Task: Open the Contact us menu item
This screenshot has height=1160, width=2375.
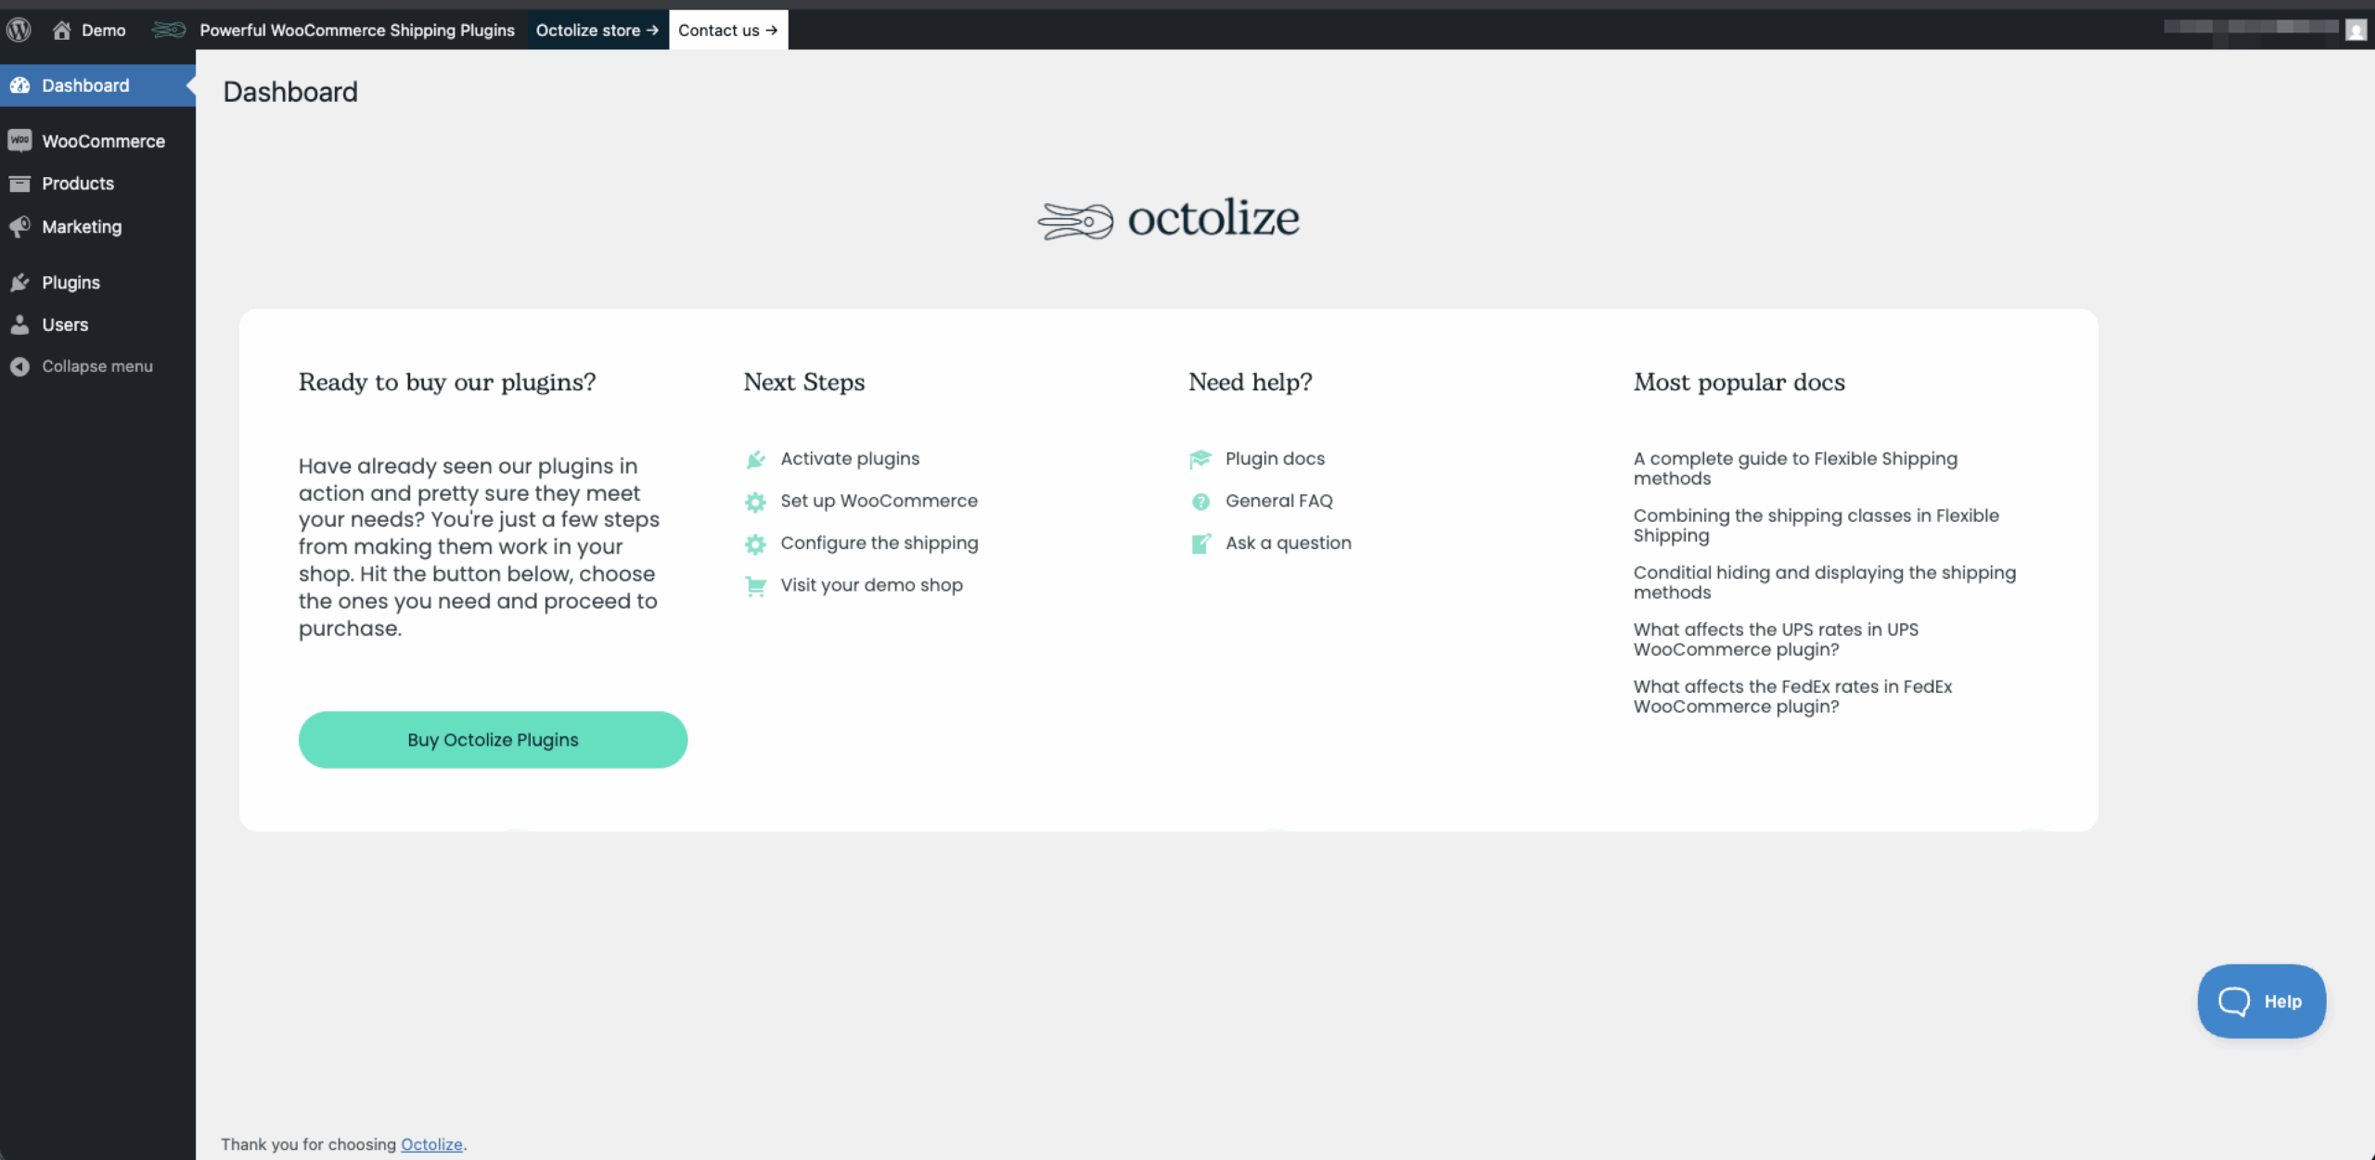Action: click(x=727, y=29)
